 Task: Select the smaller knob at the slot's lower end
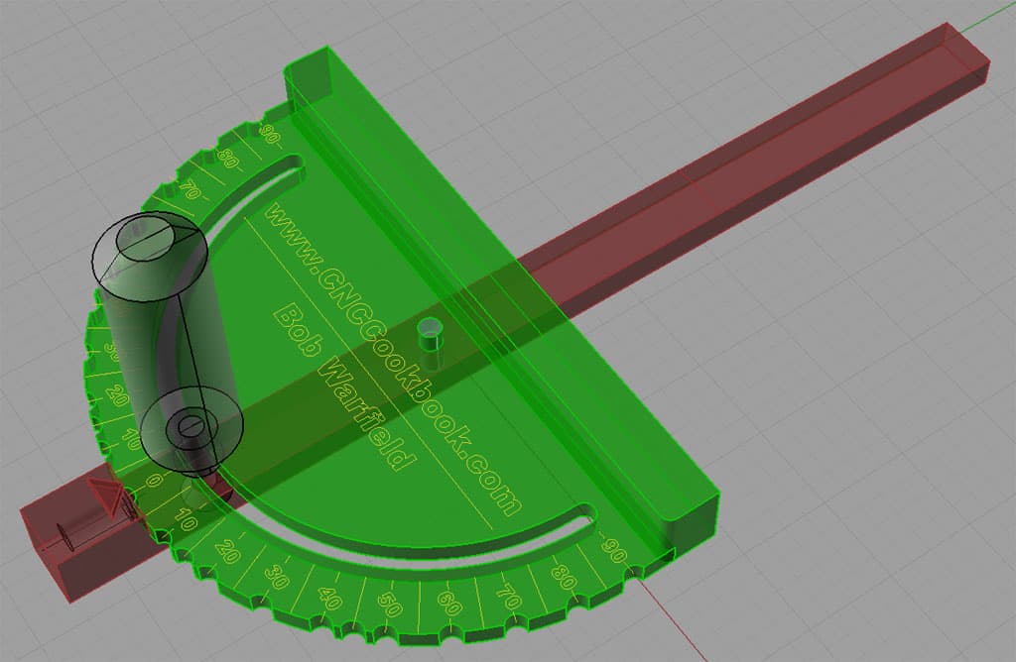pyautogui.click(x=189, y=426)
